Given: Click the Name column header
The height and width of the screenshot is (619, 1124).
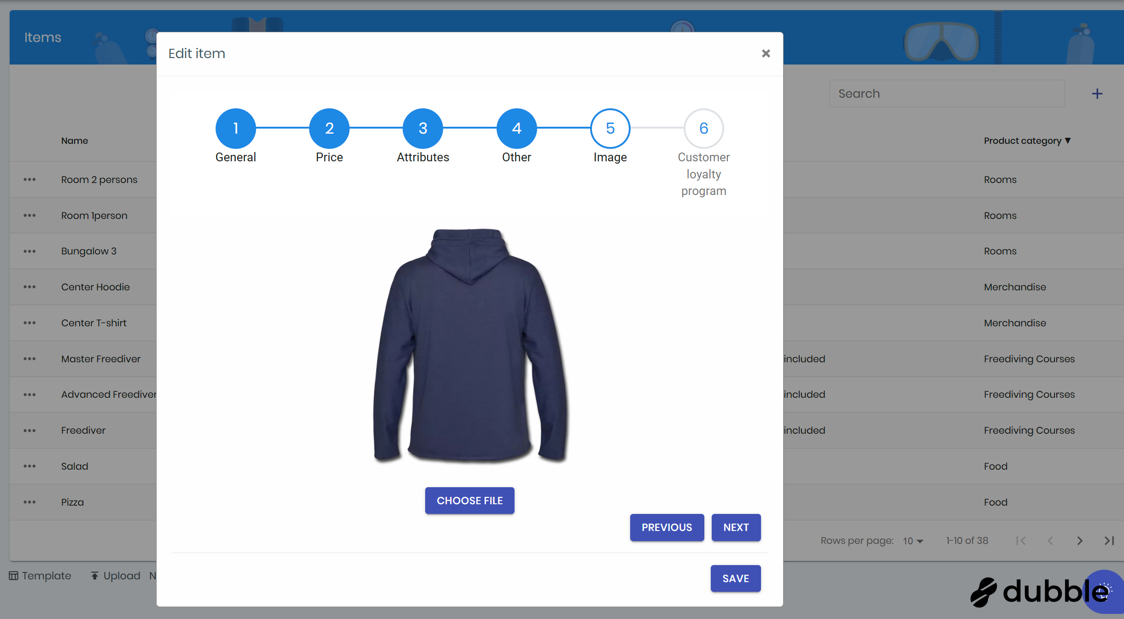Looking at the screenshot, I should (x=75, y=141).
